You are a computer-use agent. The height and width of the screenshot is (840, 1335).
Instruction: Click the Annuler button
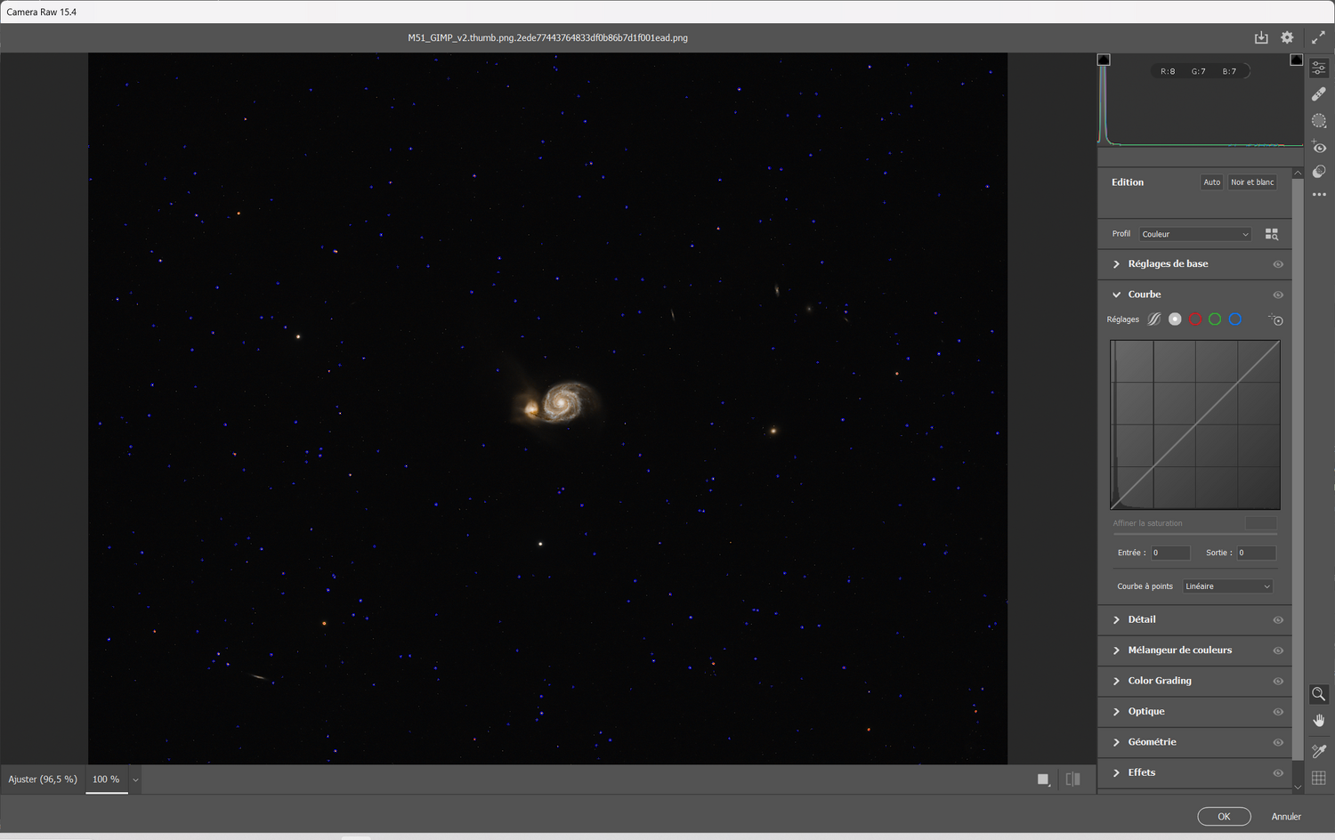(x=1286, y=817)
